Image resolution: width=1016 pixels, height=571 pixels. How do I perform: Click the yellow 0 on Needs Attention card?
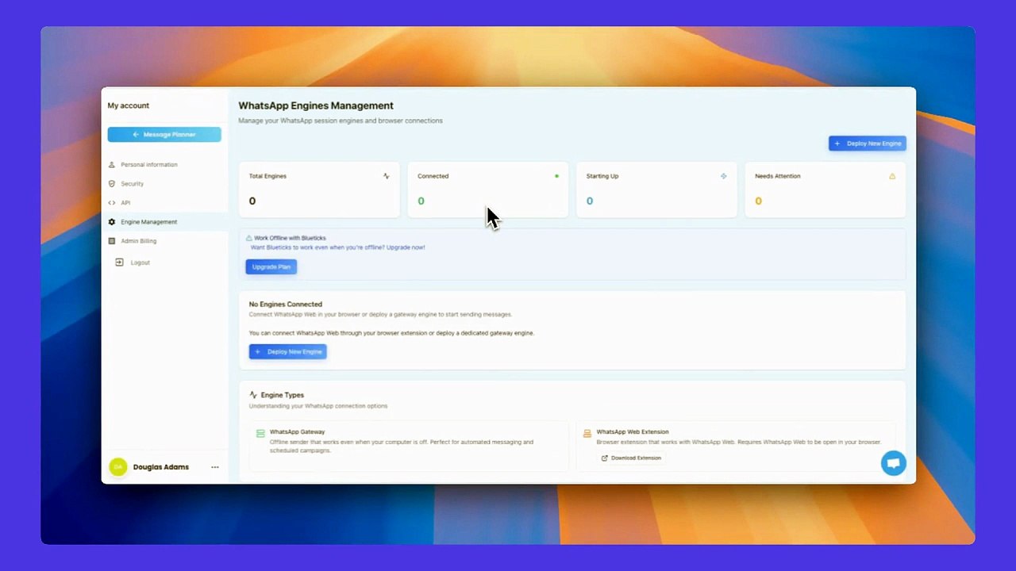(x=758, y=201)
